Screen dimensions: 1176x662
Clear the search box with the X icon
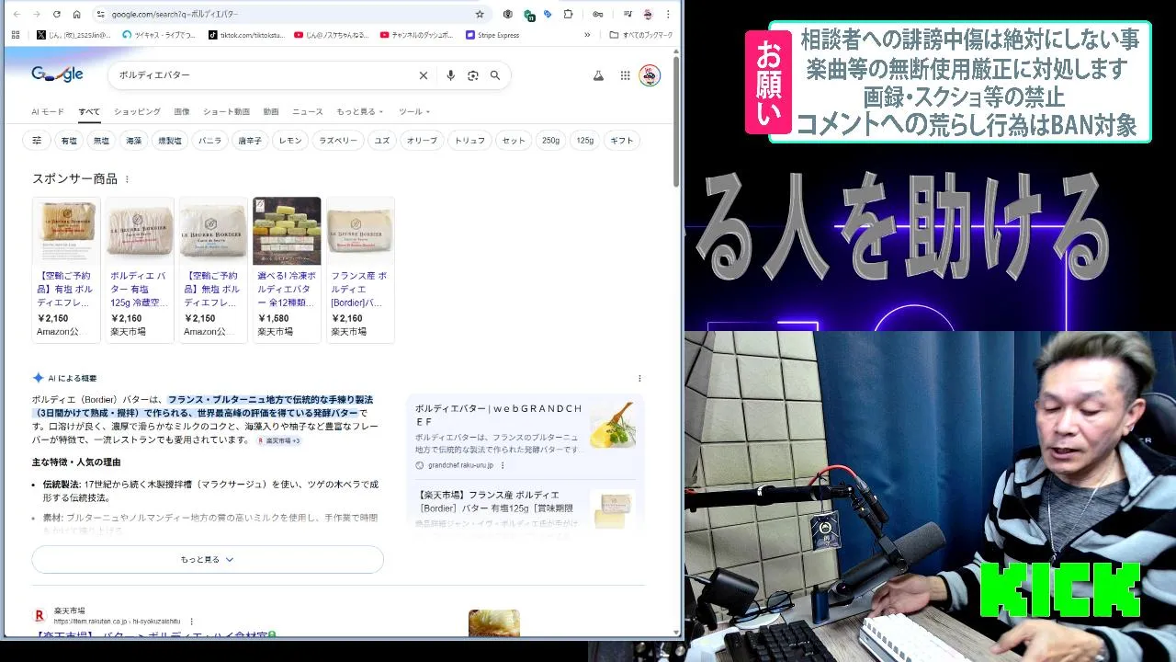(424, 75)
